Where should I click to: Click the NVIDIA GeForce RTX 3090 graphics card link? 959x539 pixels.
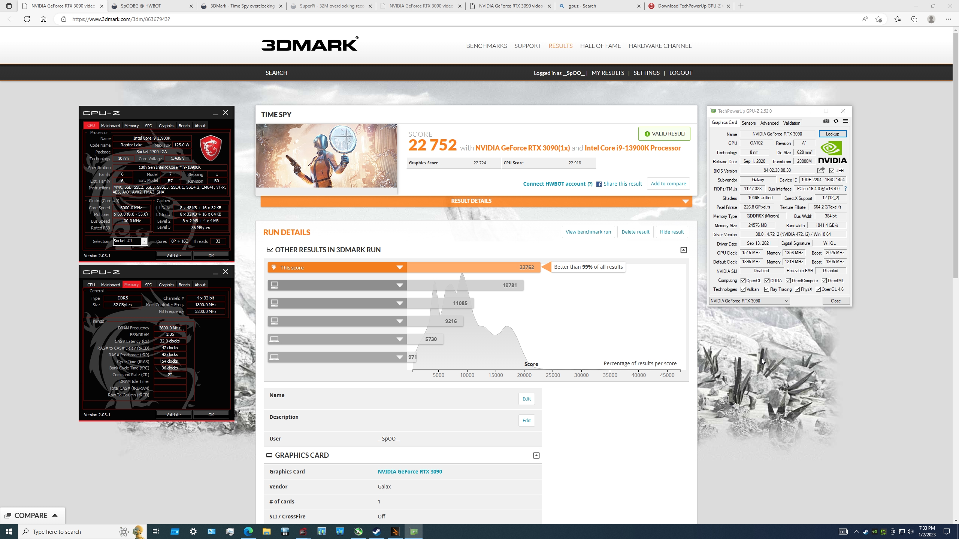(410, 472)
